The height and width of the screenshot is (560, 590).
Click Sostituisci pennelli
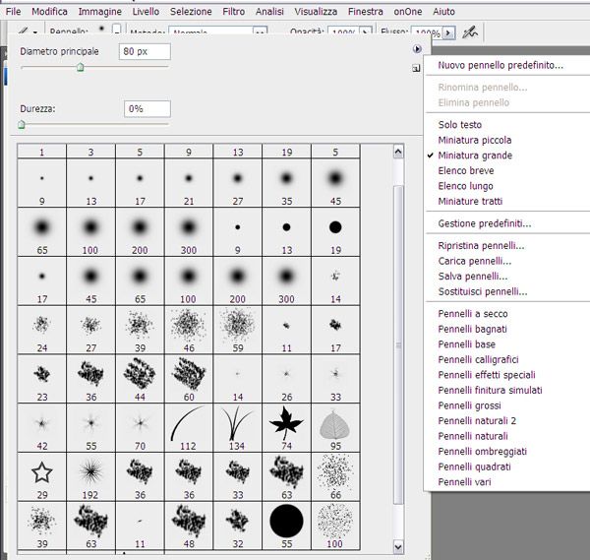pyautogui.click(x=483, y=291)
